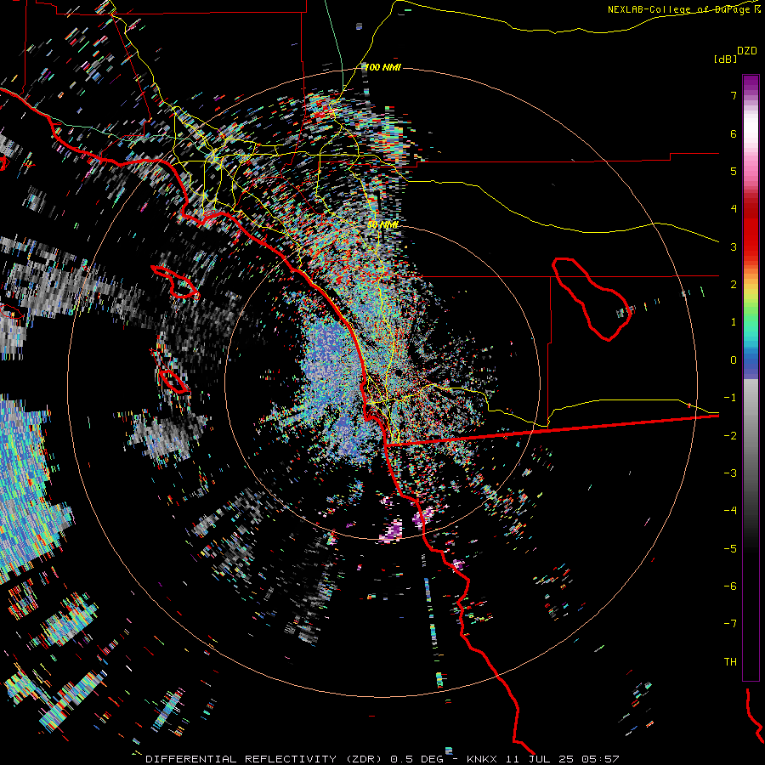Screen dimensions: 765x765
Task: Click the 2 dB scale label
Action: point(734,285)
